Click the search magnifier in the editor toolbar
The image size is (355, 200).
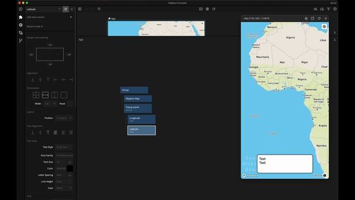99,9
